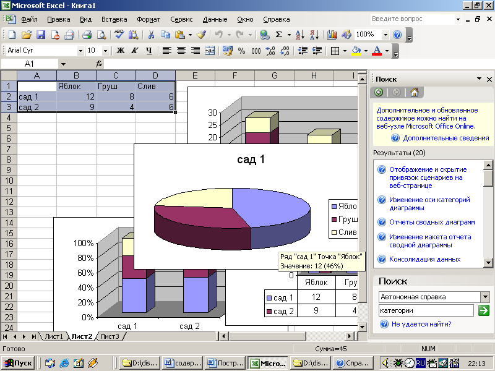
Task: Expand the Arial Cyr font dropdown
Action: coord(80,51)
